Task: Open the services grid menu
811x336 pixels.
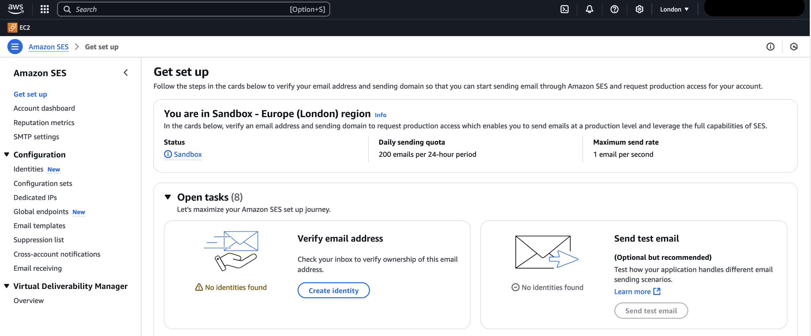Action: click(x=45, y=9)
